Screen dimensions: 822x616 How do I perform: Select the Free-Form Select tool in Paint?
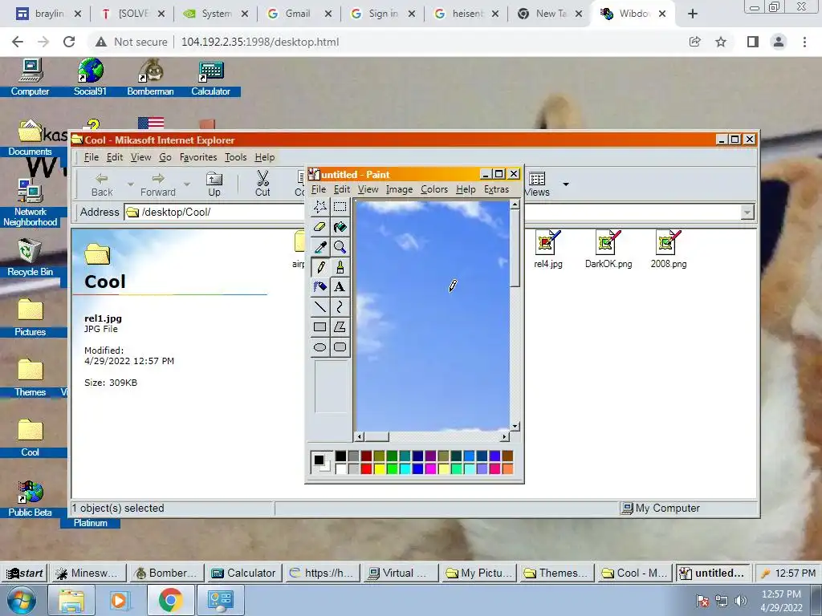[319, 207]
